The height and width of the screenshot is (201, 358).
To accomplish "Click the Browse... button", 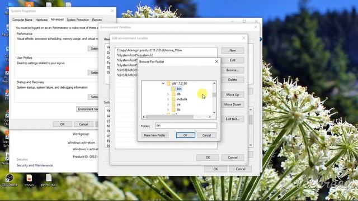I will (233, 70).
